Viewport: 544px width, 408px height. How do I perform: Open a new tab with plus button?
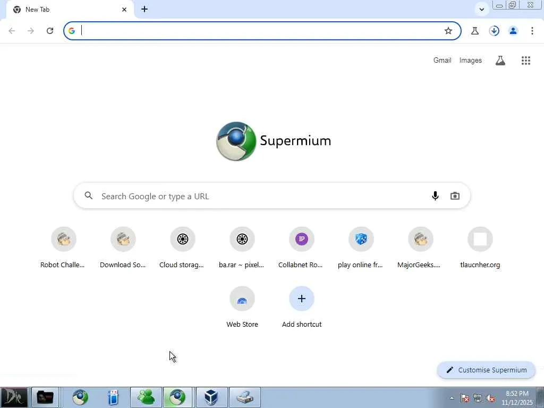tap(144, 10)
